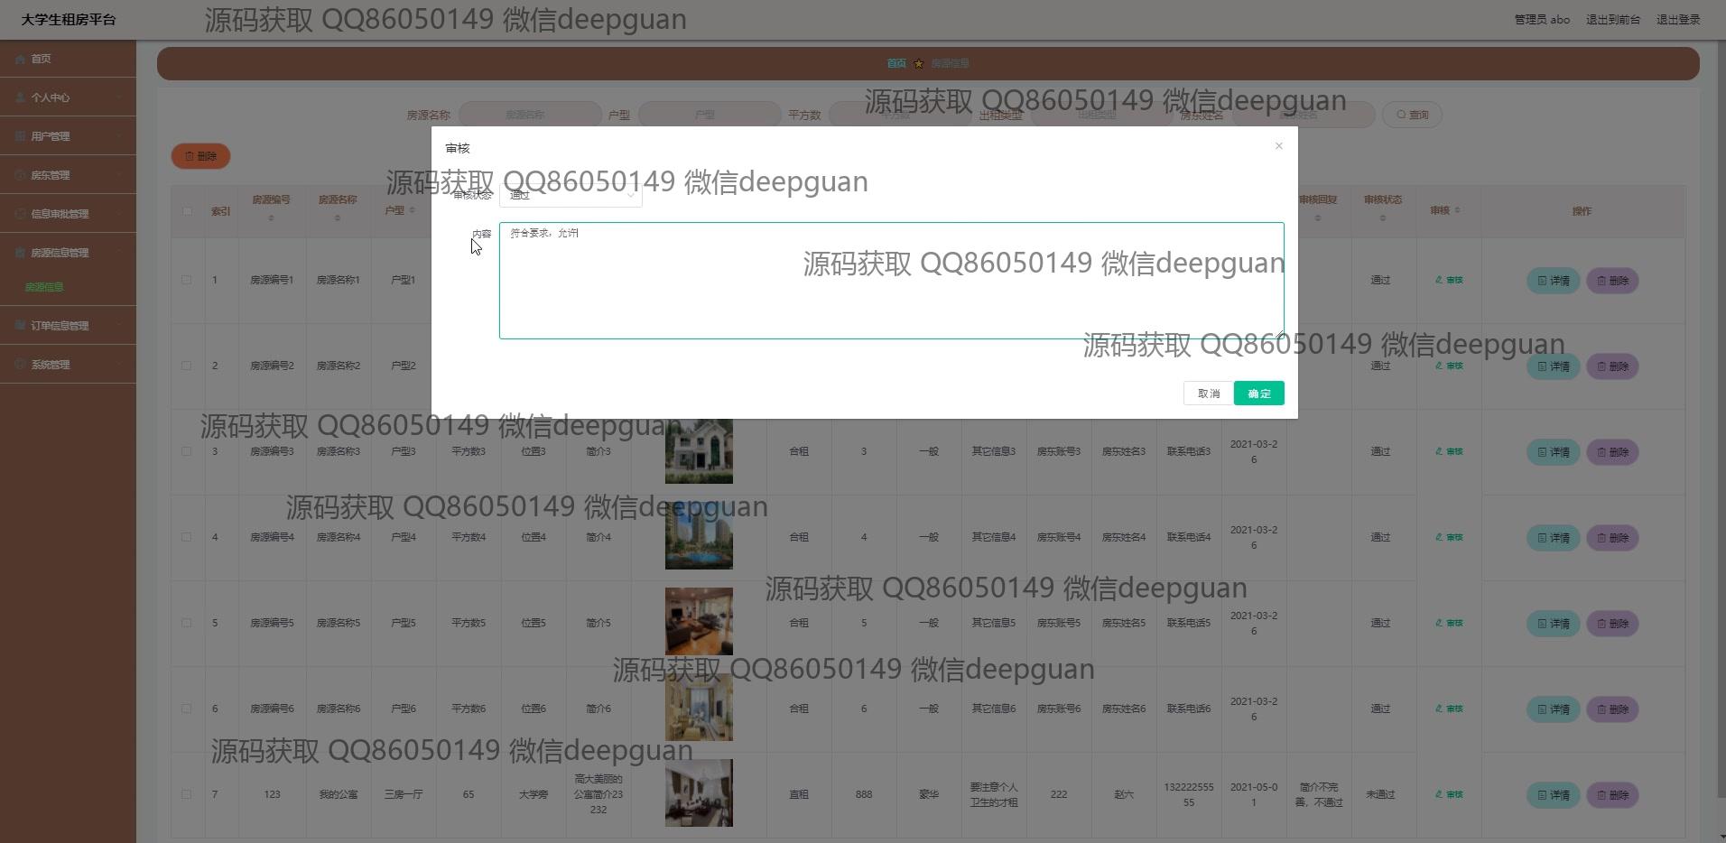Check the checkbox for row 5
This screenshot has height=843, width=1726.
coord(187,623)
